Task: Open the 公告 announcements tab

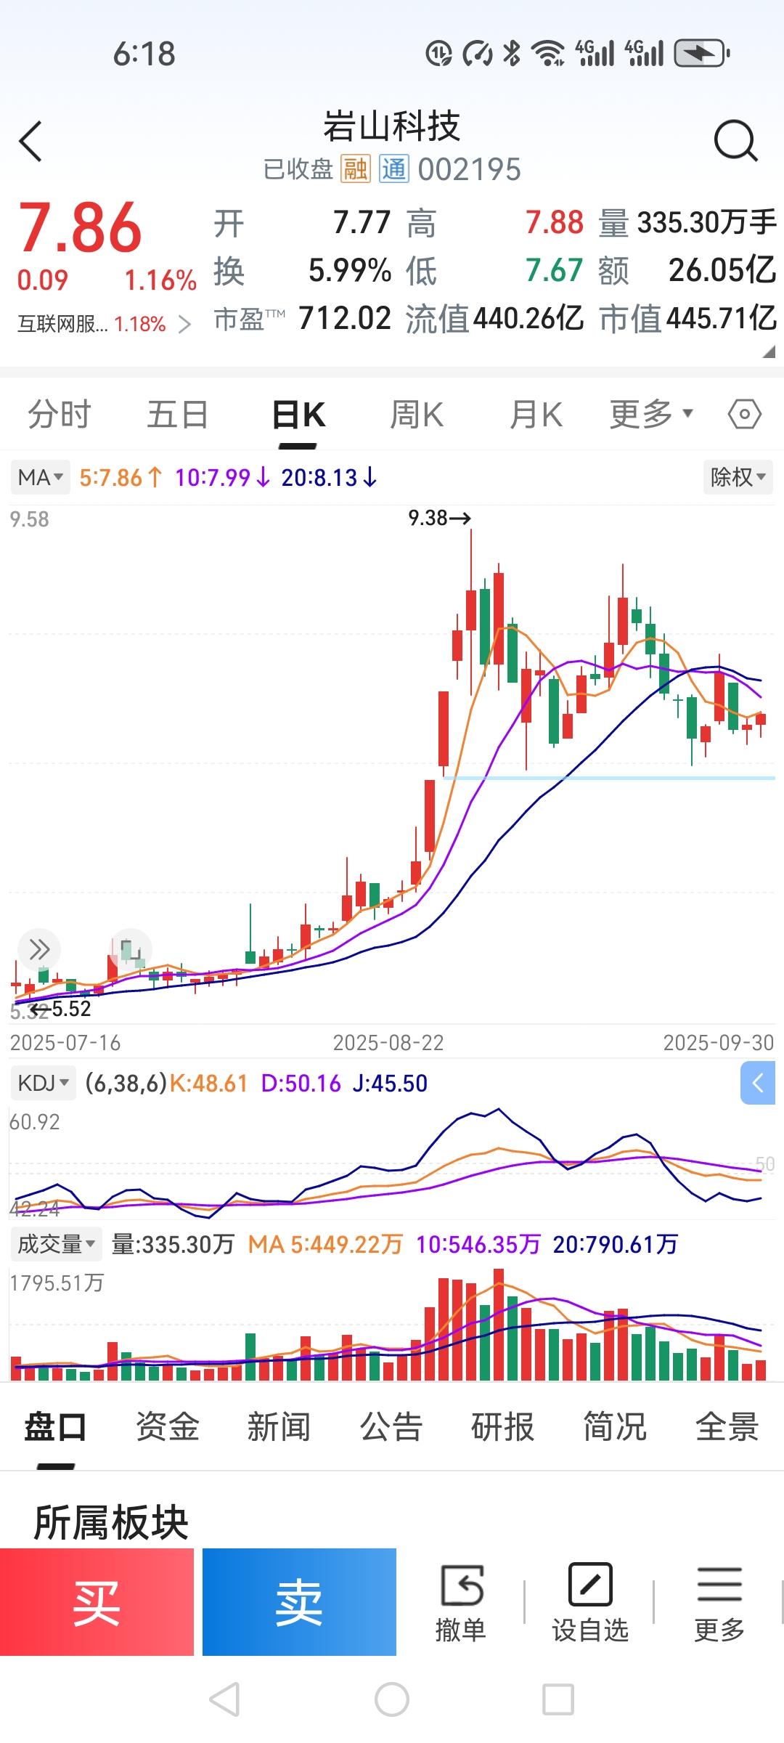Action: click(x=391, y=1426)
